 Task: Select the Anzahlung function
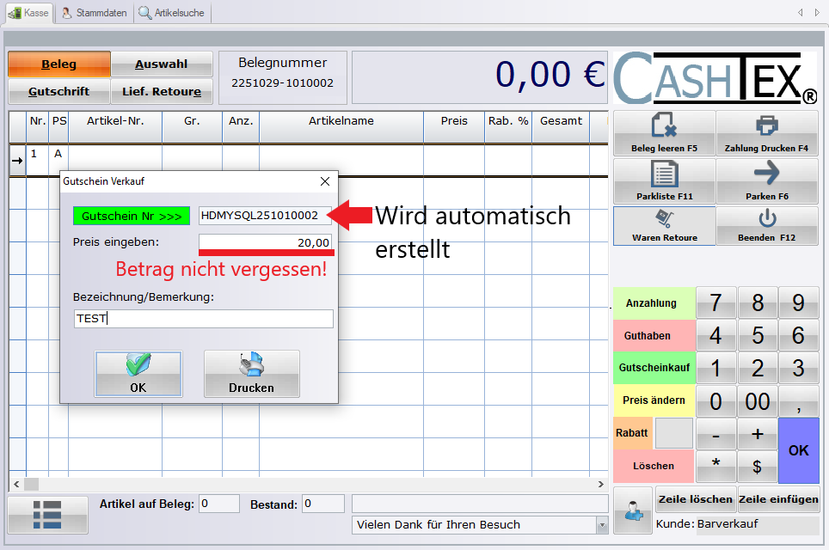coord(654,302)
